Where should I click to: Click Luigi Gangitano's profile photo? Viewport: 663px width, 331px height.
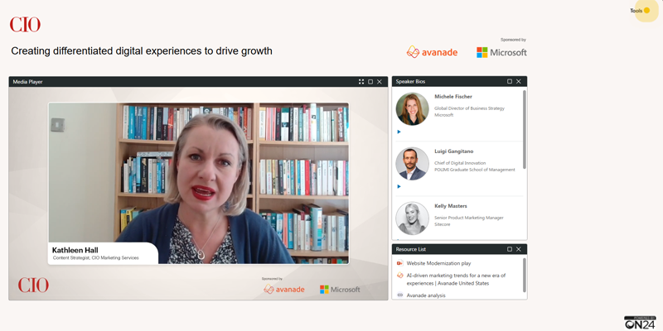click(x=412, y=163)
